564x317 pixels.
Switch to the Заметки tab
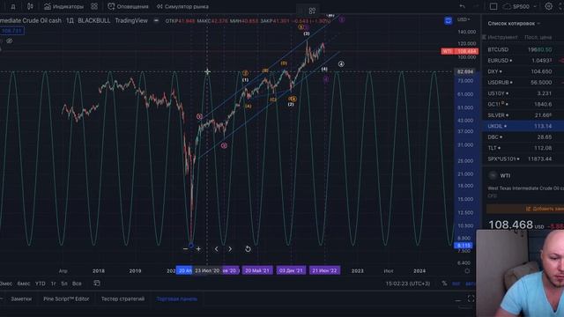pos(21,299)
